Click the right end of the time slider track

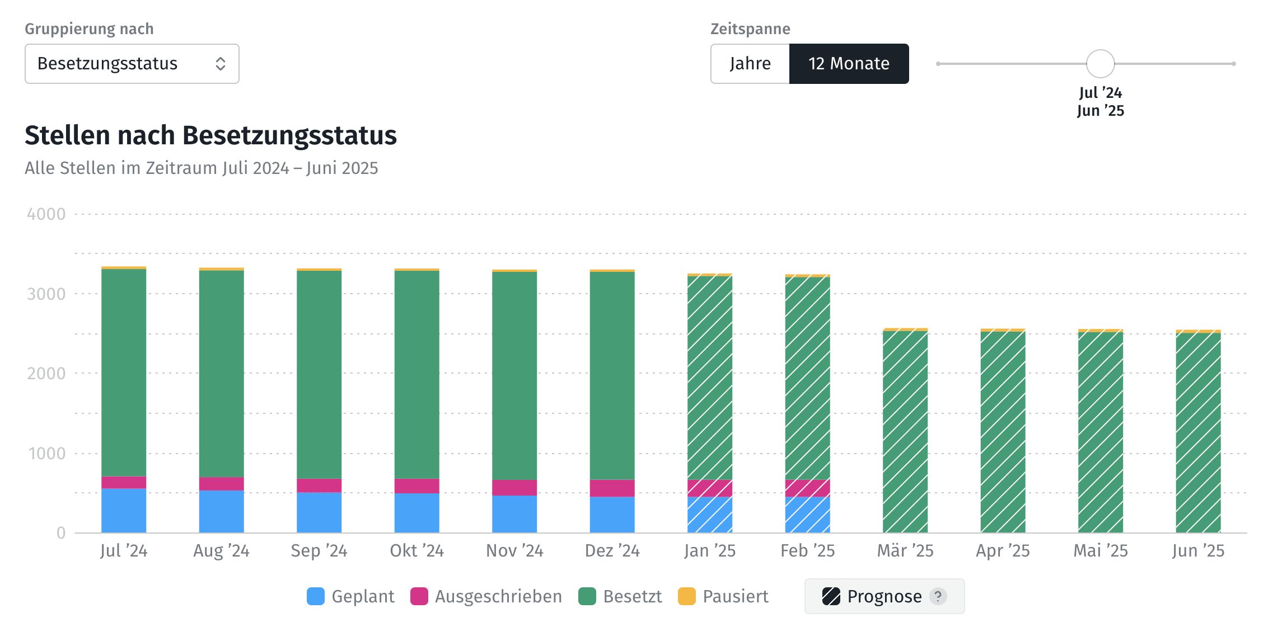(1233, 64)
